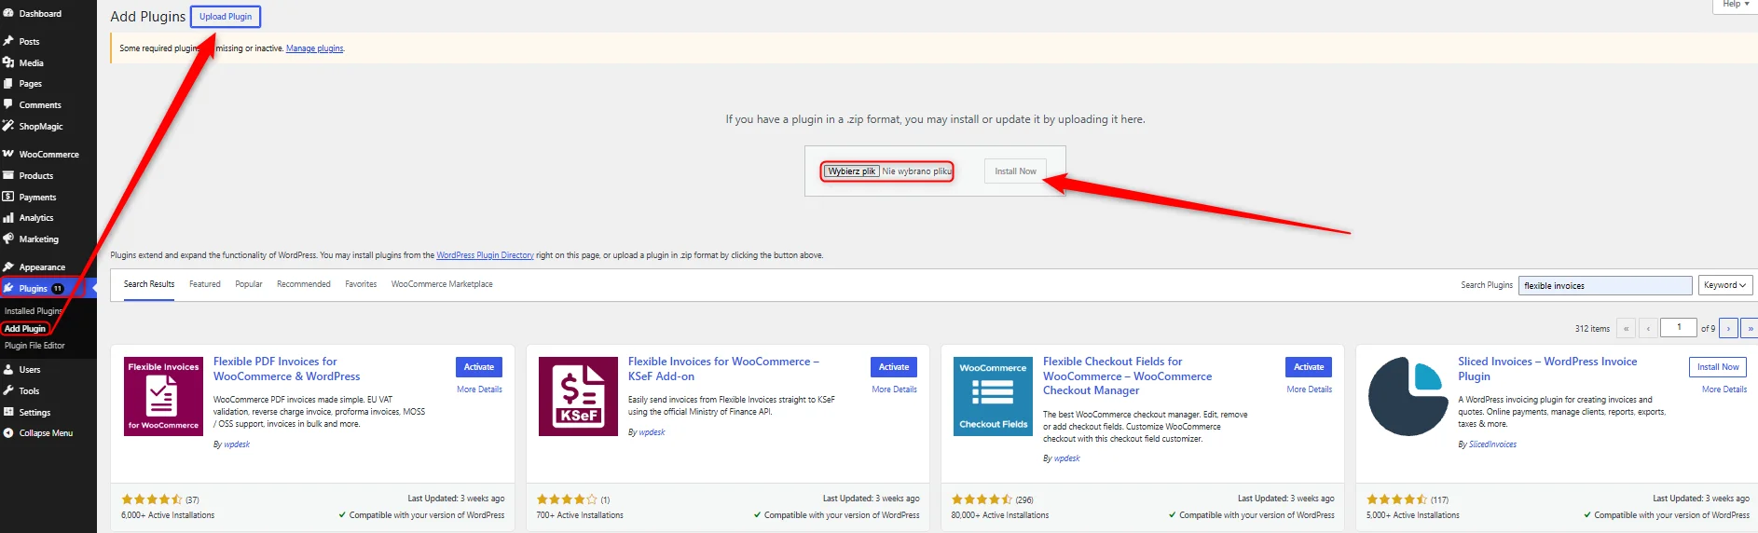The image size is (1758, 533).
Task: Click the Comments bubble icon
Action: pyautogui.click(x=8, y=104)
